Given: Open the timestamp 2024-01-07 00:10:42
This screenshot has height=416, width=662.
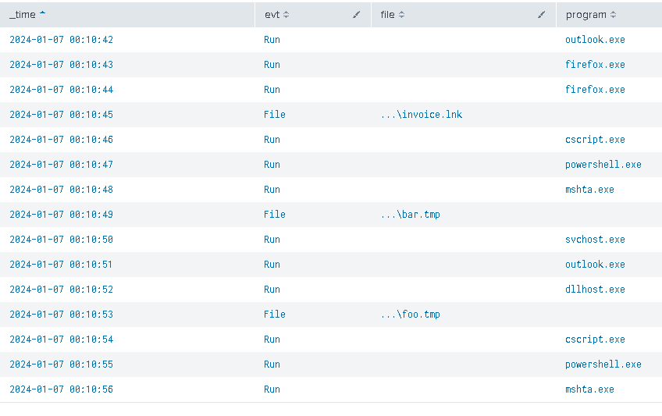Looking at the screenshot, I should tap(61, 40).
